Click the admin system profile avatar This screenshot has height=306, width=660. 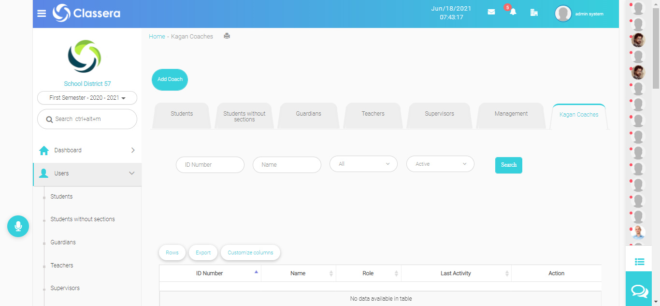[x=563, y=13]
